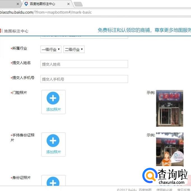Screen dimensions: 191x191
Task: Open a new browser tab
Action: [78, 4]
